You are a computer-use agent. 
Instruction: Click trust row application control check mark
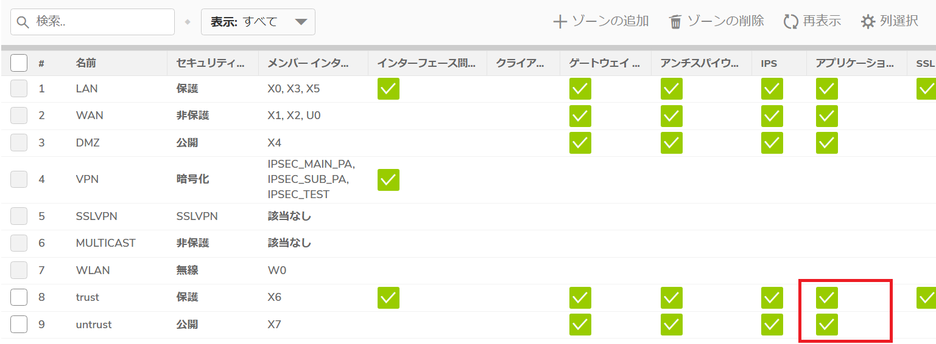point(827,298)
